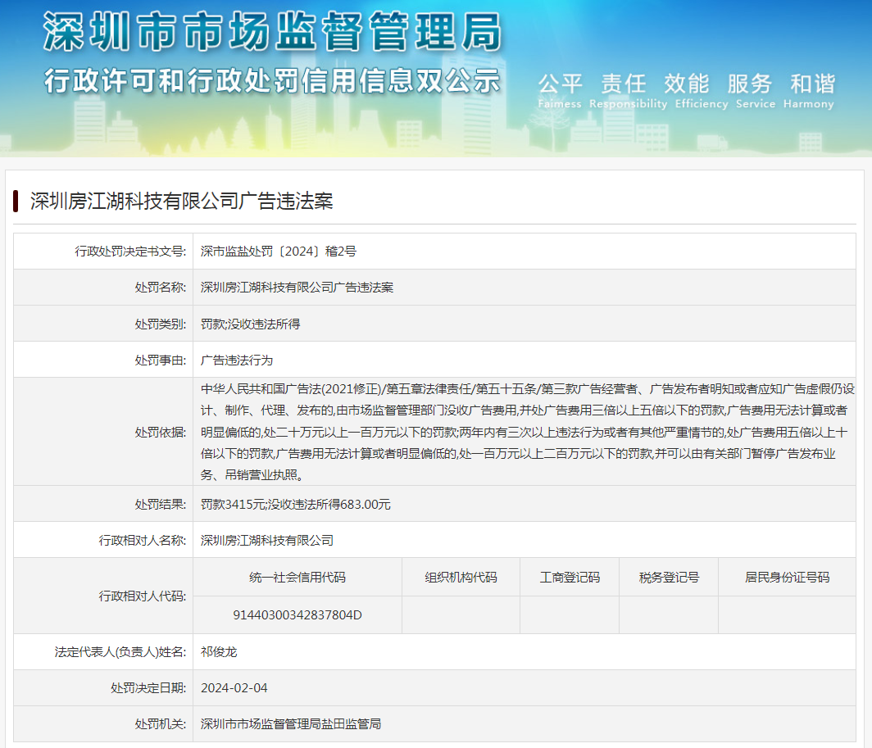Click the 处罚结果 label
872x748 pixels.
pyautogui.click(x=160, y=505)
